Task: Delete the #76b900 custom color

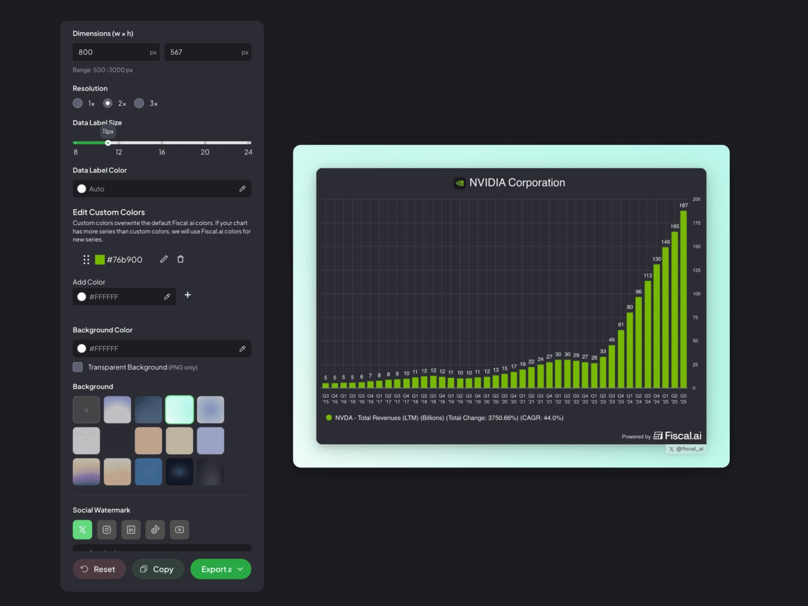Action: click(x=180, y=259)
